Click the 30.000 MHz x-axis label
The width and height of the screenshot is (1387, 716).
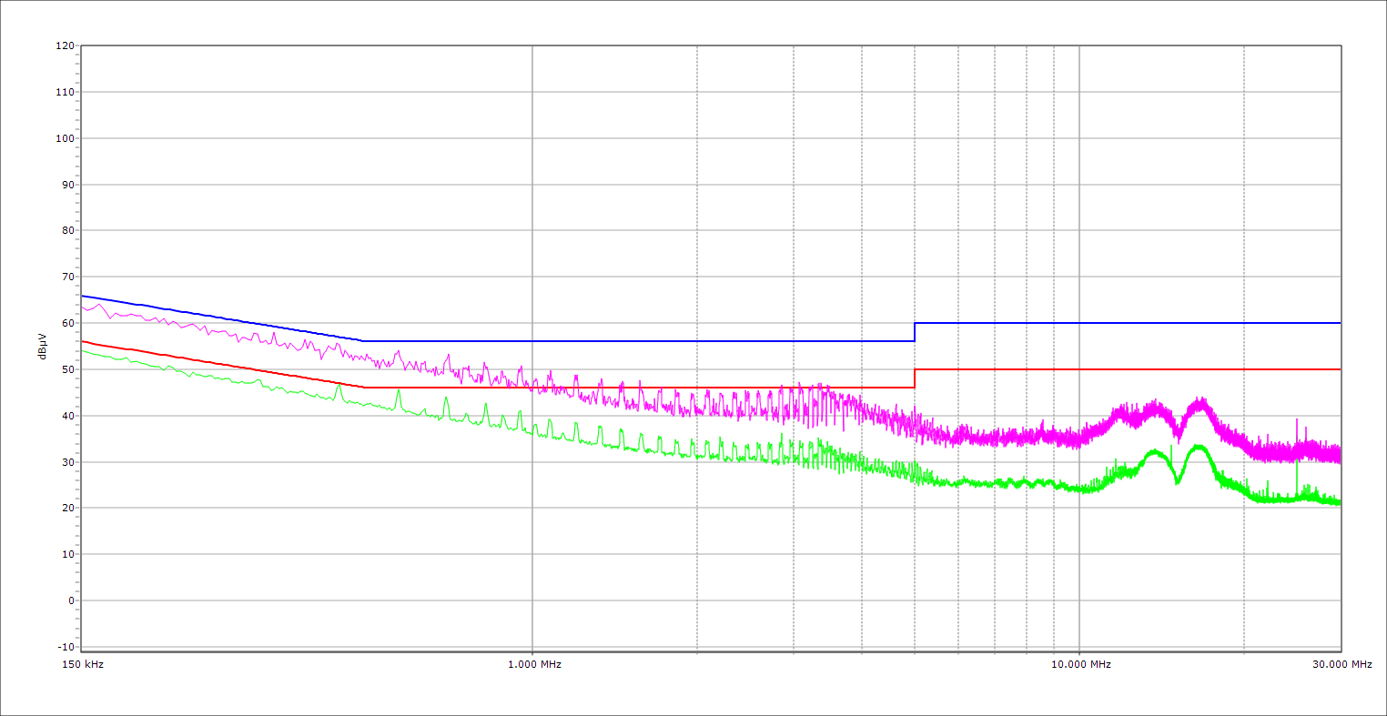pos(1341,664)
